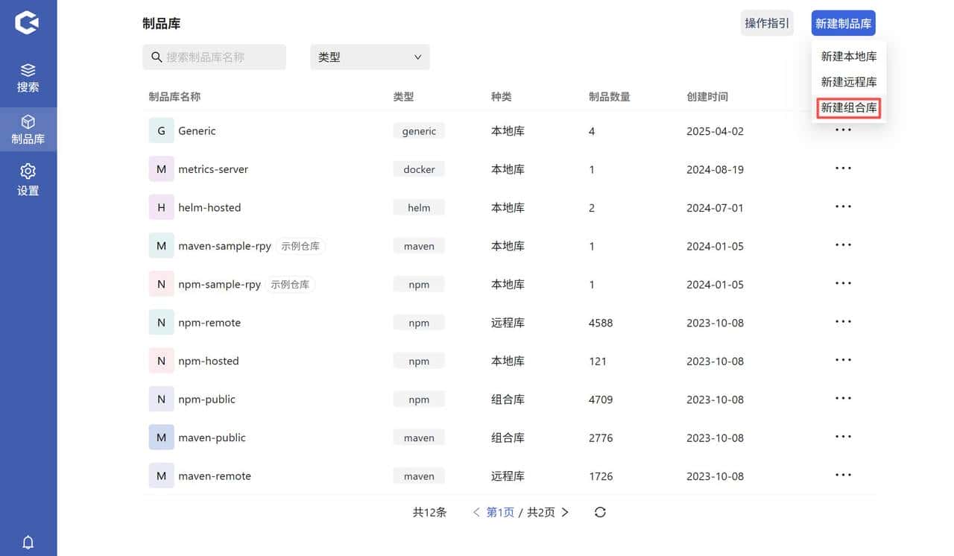This screenshot has width=954, height=556.
Task: Refresh the repository list
Action: pos(600,512)
